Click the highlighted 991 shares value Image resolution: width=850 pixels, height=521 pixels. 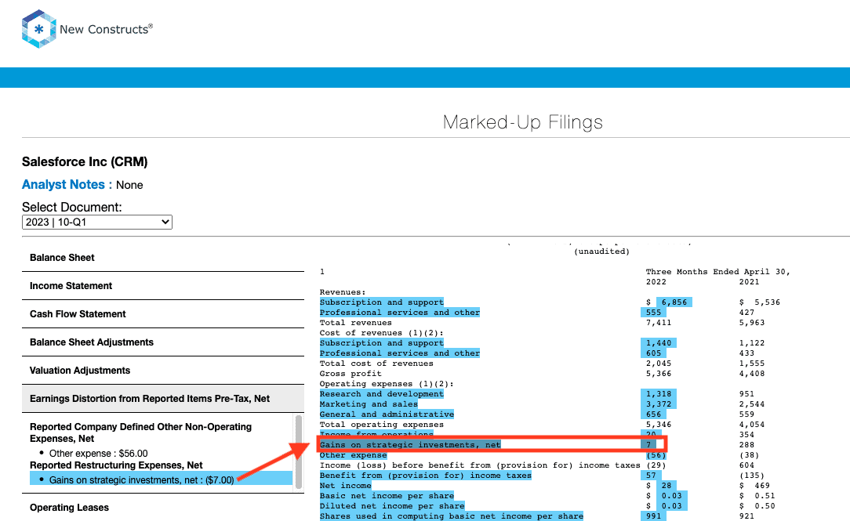(x=653, y=516)
